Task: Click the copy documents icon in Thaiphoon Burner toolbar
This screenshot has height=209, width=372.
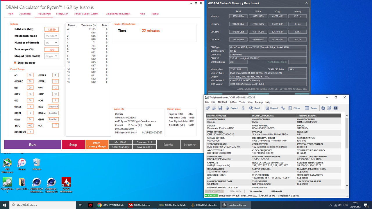Action: (329, 108)
